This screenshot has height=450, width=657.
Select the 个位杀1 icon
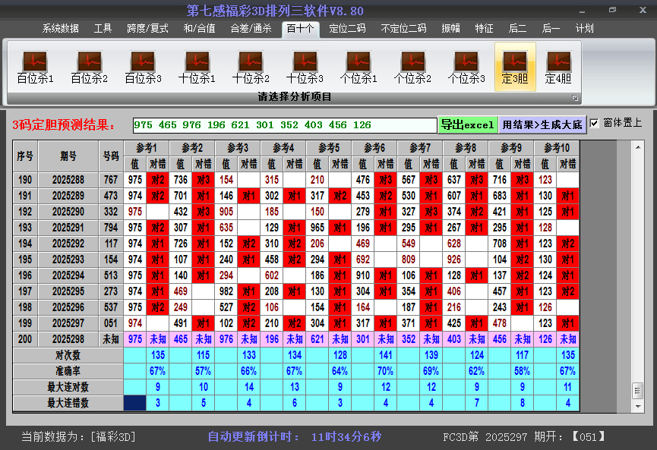click(x=359, y=67)
